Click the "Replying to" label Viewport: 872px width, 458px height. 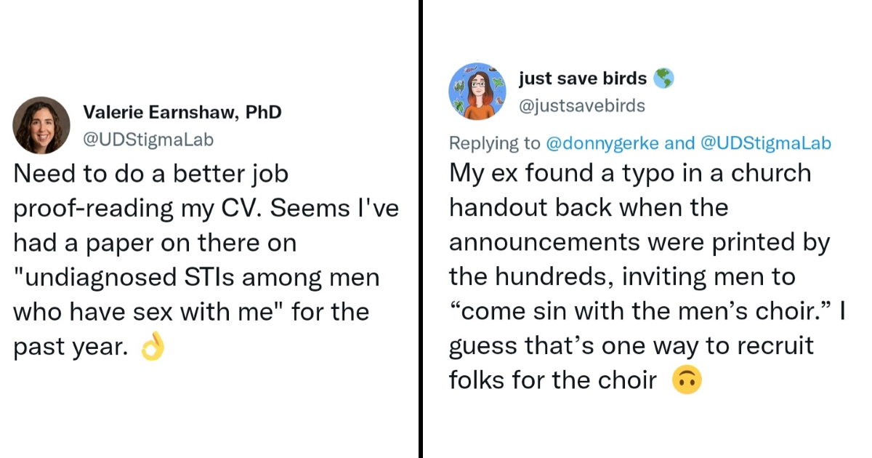[x=494, y=143]
